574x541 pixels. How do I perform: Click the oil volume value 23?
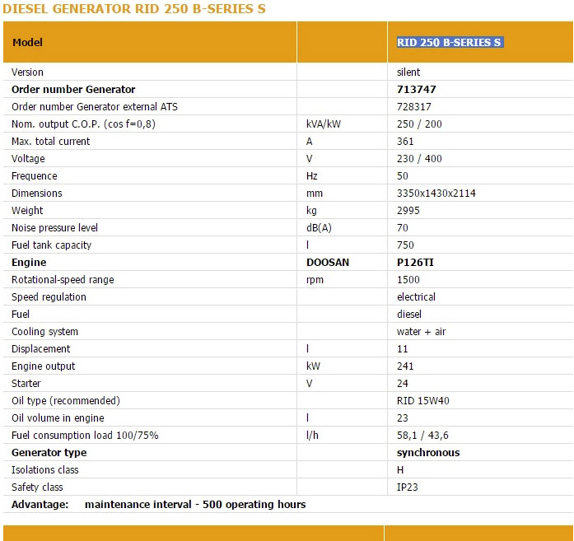pos(403,418)
